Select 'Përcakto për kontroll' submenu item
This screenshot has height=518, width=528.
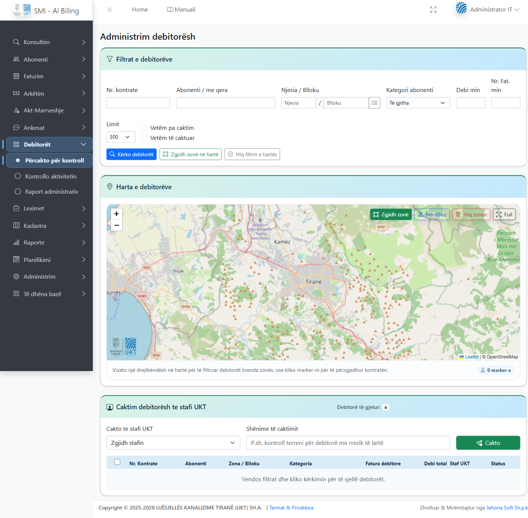[49, 160]
